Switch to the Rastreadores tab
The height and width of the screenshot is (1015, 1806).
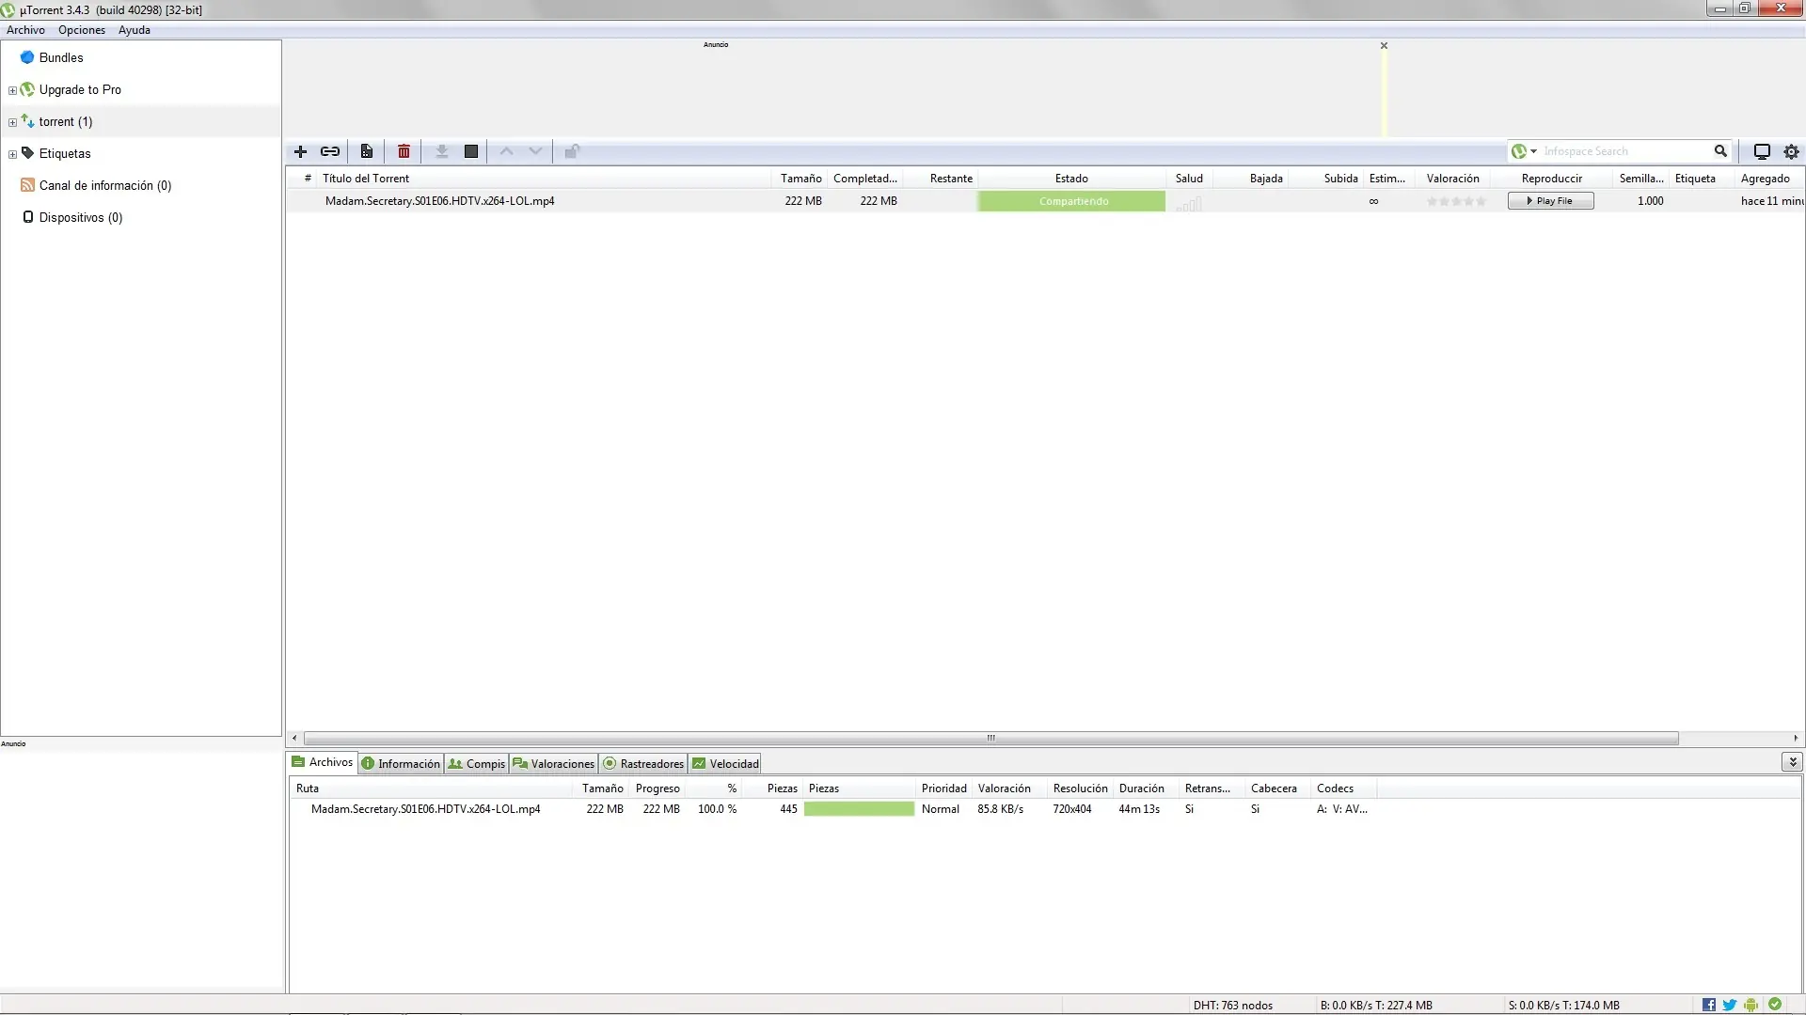click(x=643, y=763)
